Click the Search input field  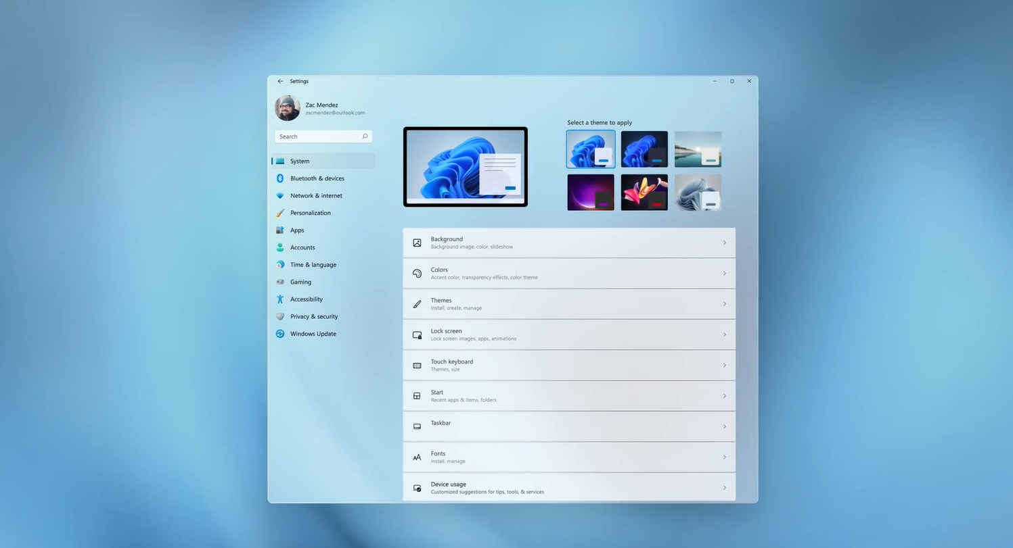coord(323,136)
